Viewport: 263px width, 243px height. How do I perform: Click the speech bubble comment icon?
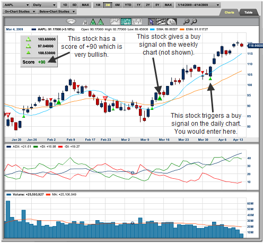(71, 21)
